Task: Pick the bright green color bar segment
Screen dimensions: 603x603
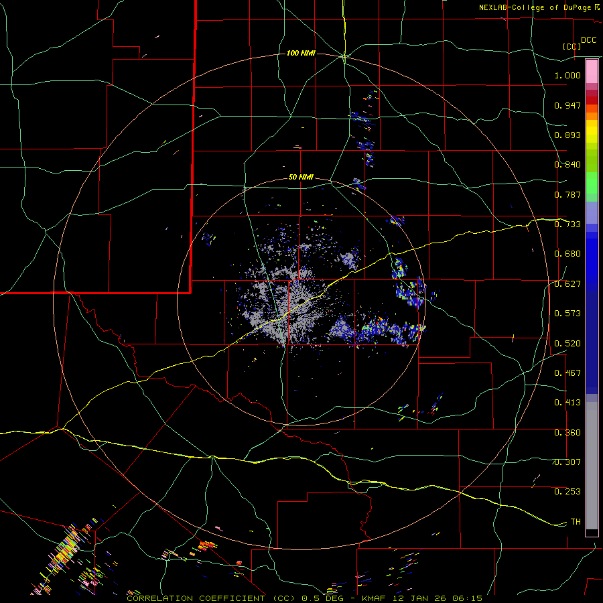Action: 592,183
